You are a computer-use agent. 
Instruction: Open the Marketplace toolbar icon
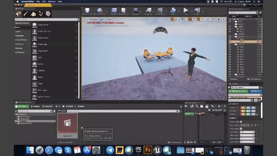pos(123,10)
